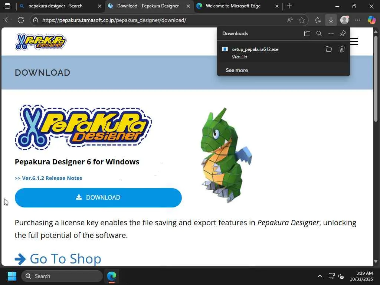Refresh the Pepakura download page
The image size is (380, 285).
(21, 20)
